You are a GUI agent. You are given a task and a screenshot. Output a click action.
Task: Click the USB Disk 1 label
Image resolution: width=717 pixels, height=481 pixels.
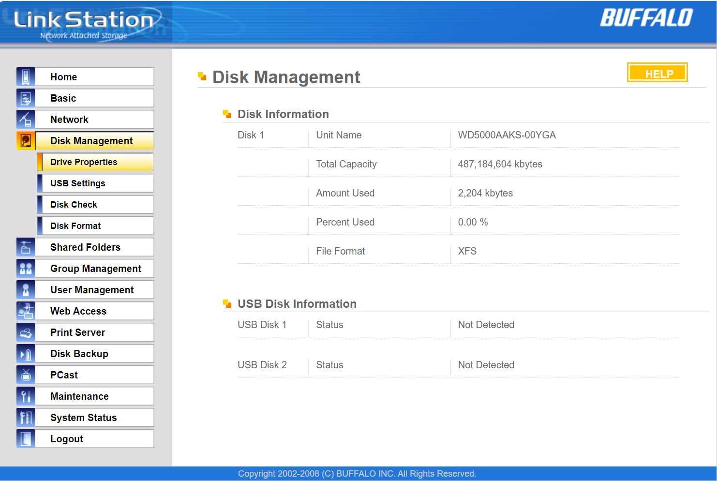coord(262,325)
